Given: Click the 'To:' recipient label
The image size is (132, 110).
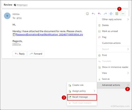Looking at the screenshot, I should click(14, 18).
